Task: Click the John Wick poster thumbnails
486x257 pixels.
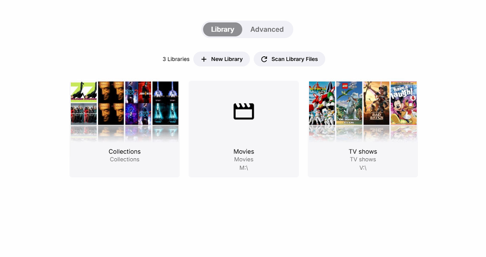Action: pos(138,103)
